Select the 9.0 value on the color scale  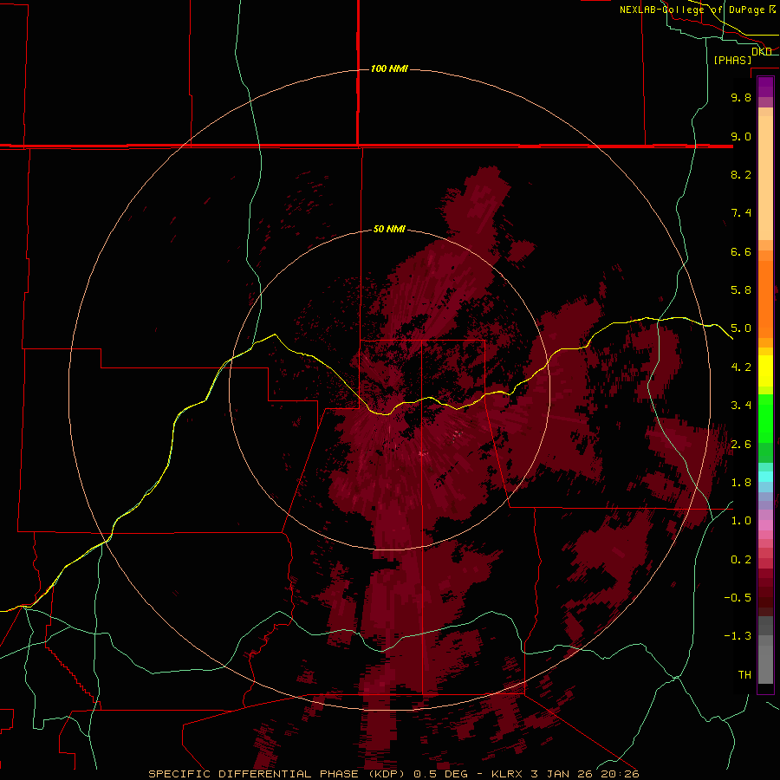tap(741, 136)
